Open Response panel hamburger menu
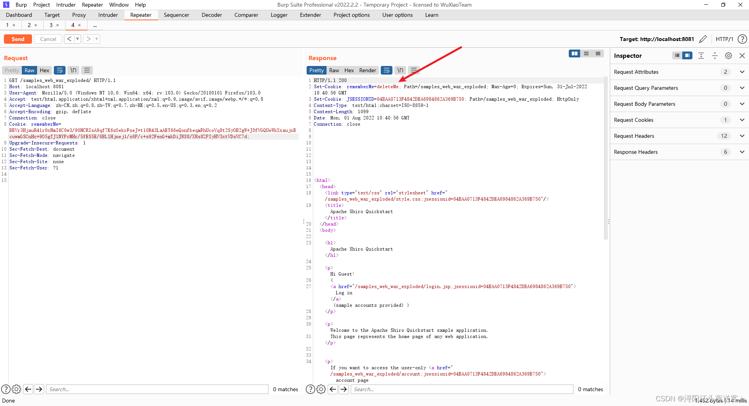 (414, 70)
